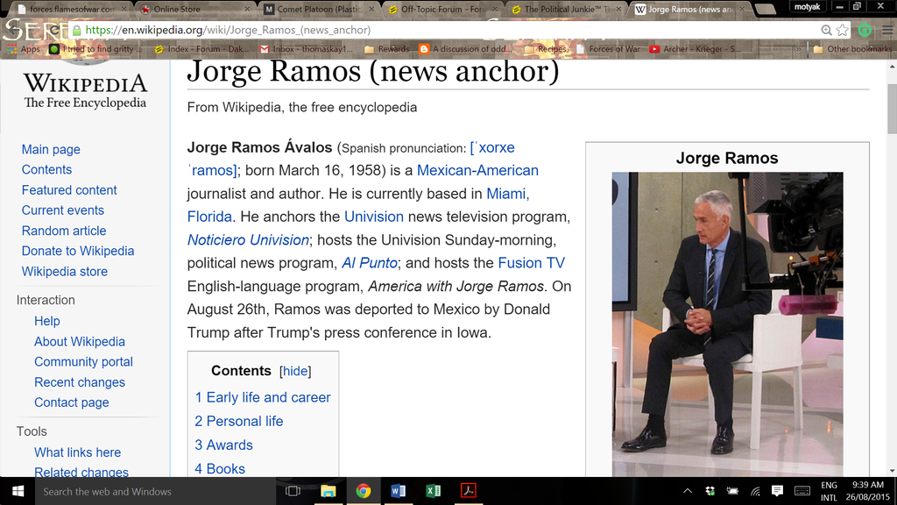Screen dimensions: 897x505
Task: Follow the Mexican-American link
Action: point(477,171)
